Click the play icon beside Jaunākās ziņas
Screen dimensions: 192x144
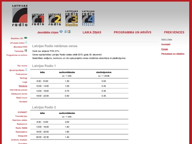[69, 32]
